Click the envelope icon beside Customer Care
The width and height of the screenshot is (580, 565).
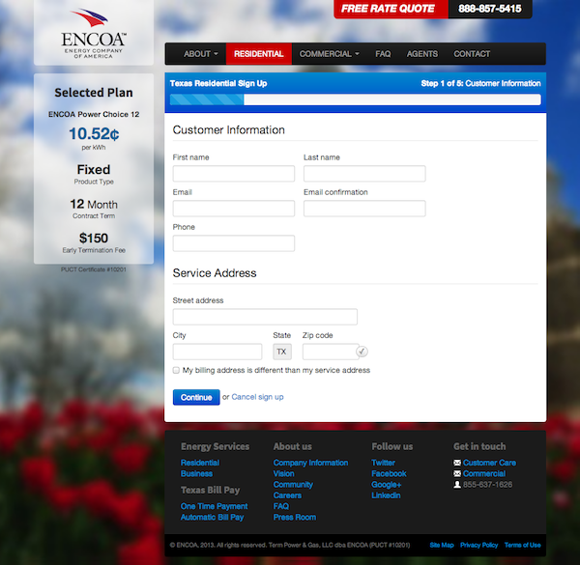(457, 463)
